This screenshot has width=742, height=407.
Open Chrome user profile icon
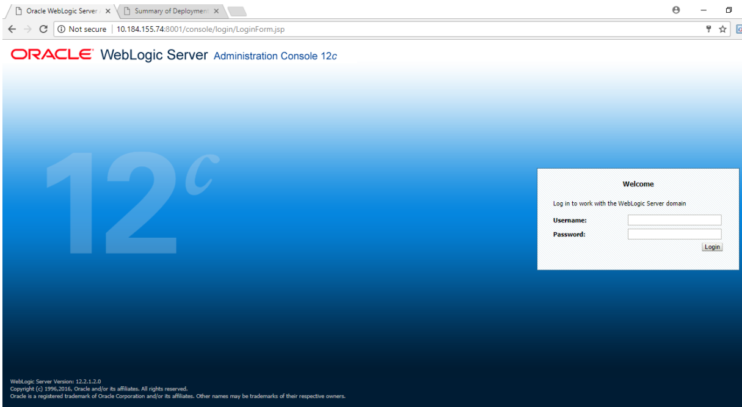pos(676,10)
